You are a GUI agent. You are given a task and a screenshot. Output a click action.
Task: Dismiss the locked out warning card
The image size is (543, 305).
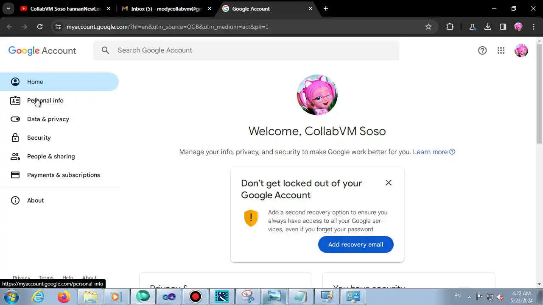[389, 183]
